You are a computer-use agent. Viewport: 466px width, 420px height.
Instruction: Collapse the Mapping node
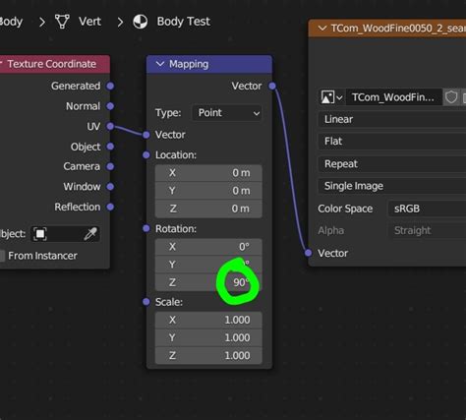pos(160,64)
